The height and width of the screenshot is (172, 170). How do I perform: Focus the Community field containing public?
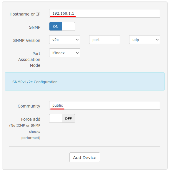[x=105, y=105]
